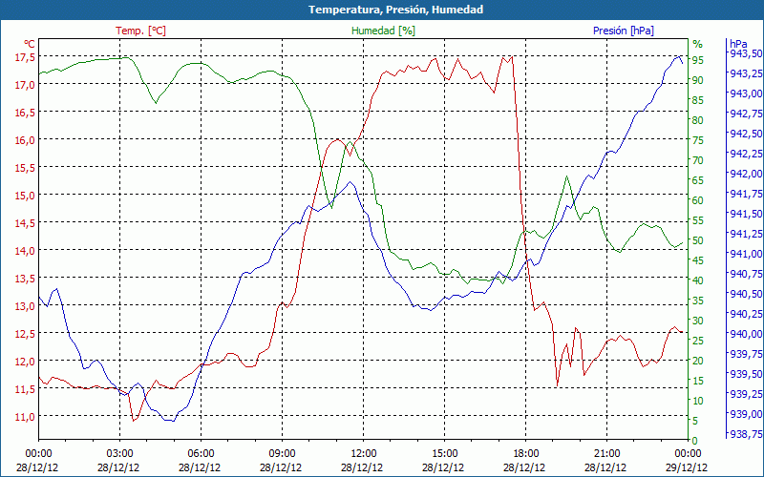Click green humidity axis value '95'
The image size is (764, 477).
[x=698, y=60]
